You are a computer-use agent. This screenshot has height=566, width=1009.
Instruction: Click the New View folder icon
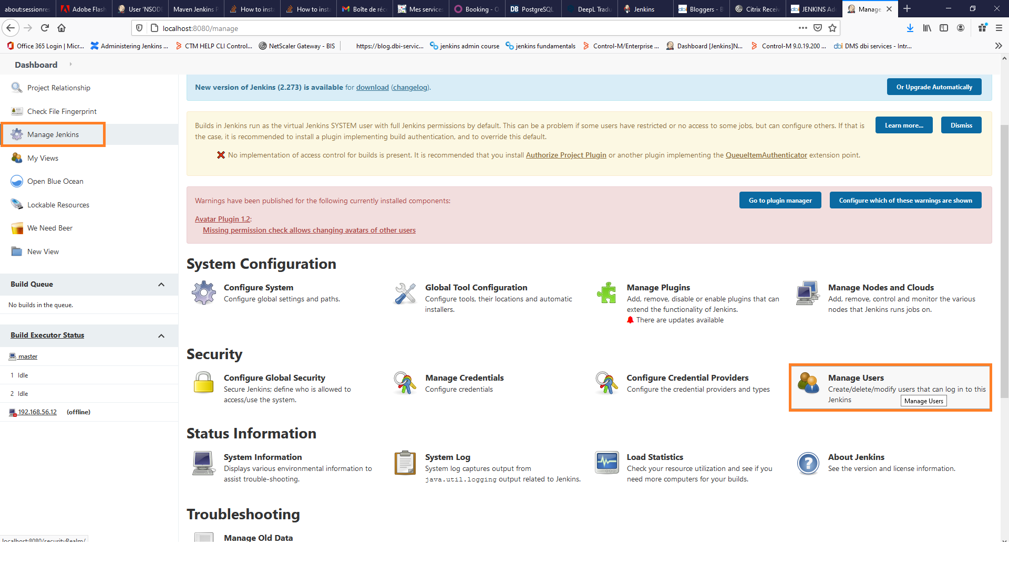pyautogui.click(x=17, y=251)
